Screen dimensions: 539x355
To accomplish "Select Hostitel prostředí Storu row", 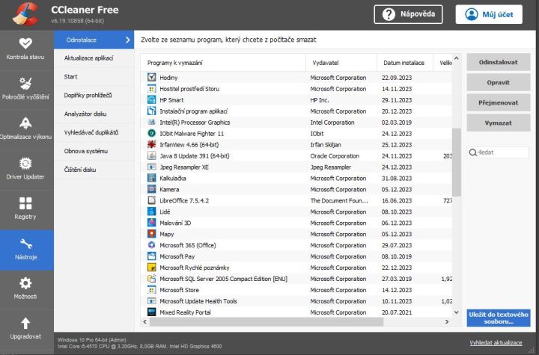I will (x=296, y=89).
